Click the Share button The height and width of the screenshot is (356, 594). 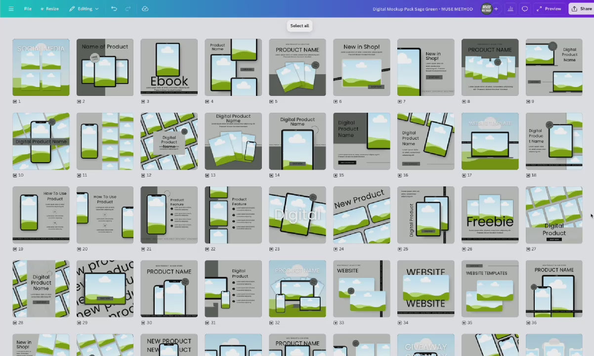point(582,9)
